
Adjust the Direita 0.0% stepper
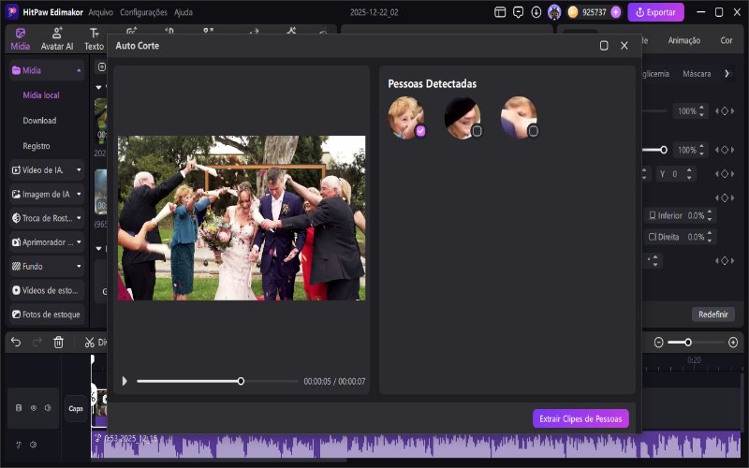(710, 237)
